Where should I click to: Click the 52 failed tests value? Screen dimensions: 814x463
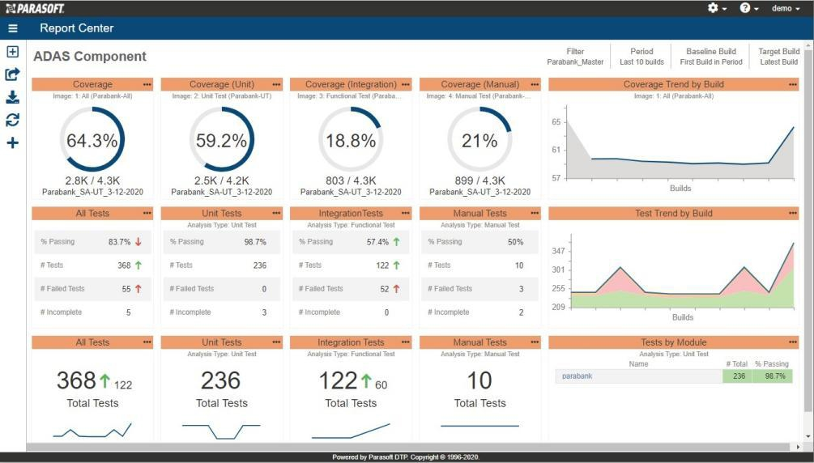coord(385,289)
